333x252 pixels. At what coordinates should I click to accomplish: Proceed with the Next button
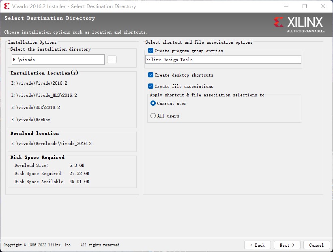(287, 245)
